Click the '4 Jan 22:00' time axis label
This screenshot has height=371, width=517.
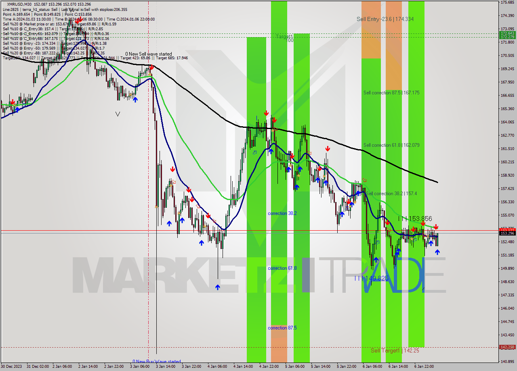(x=269, y=367)
